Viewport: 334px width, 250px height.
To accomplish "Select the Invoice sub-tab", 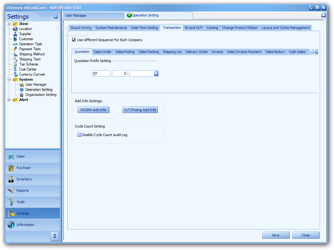I will pyautogui.click(x=218, y=52).
